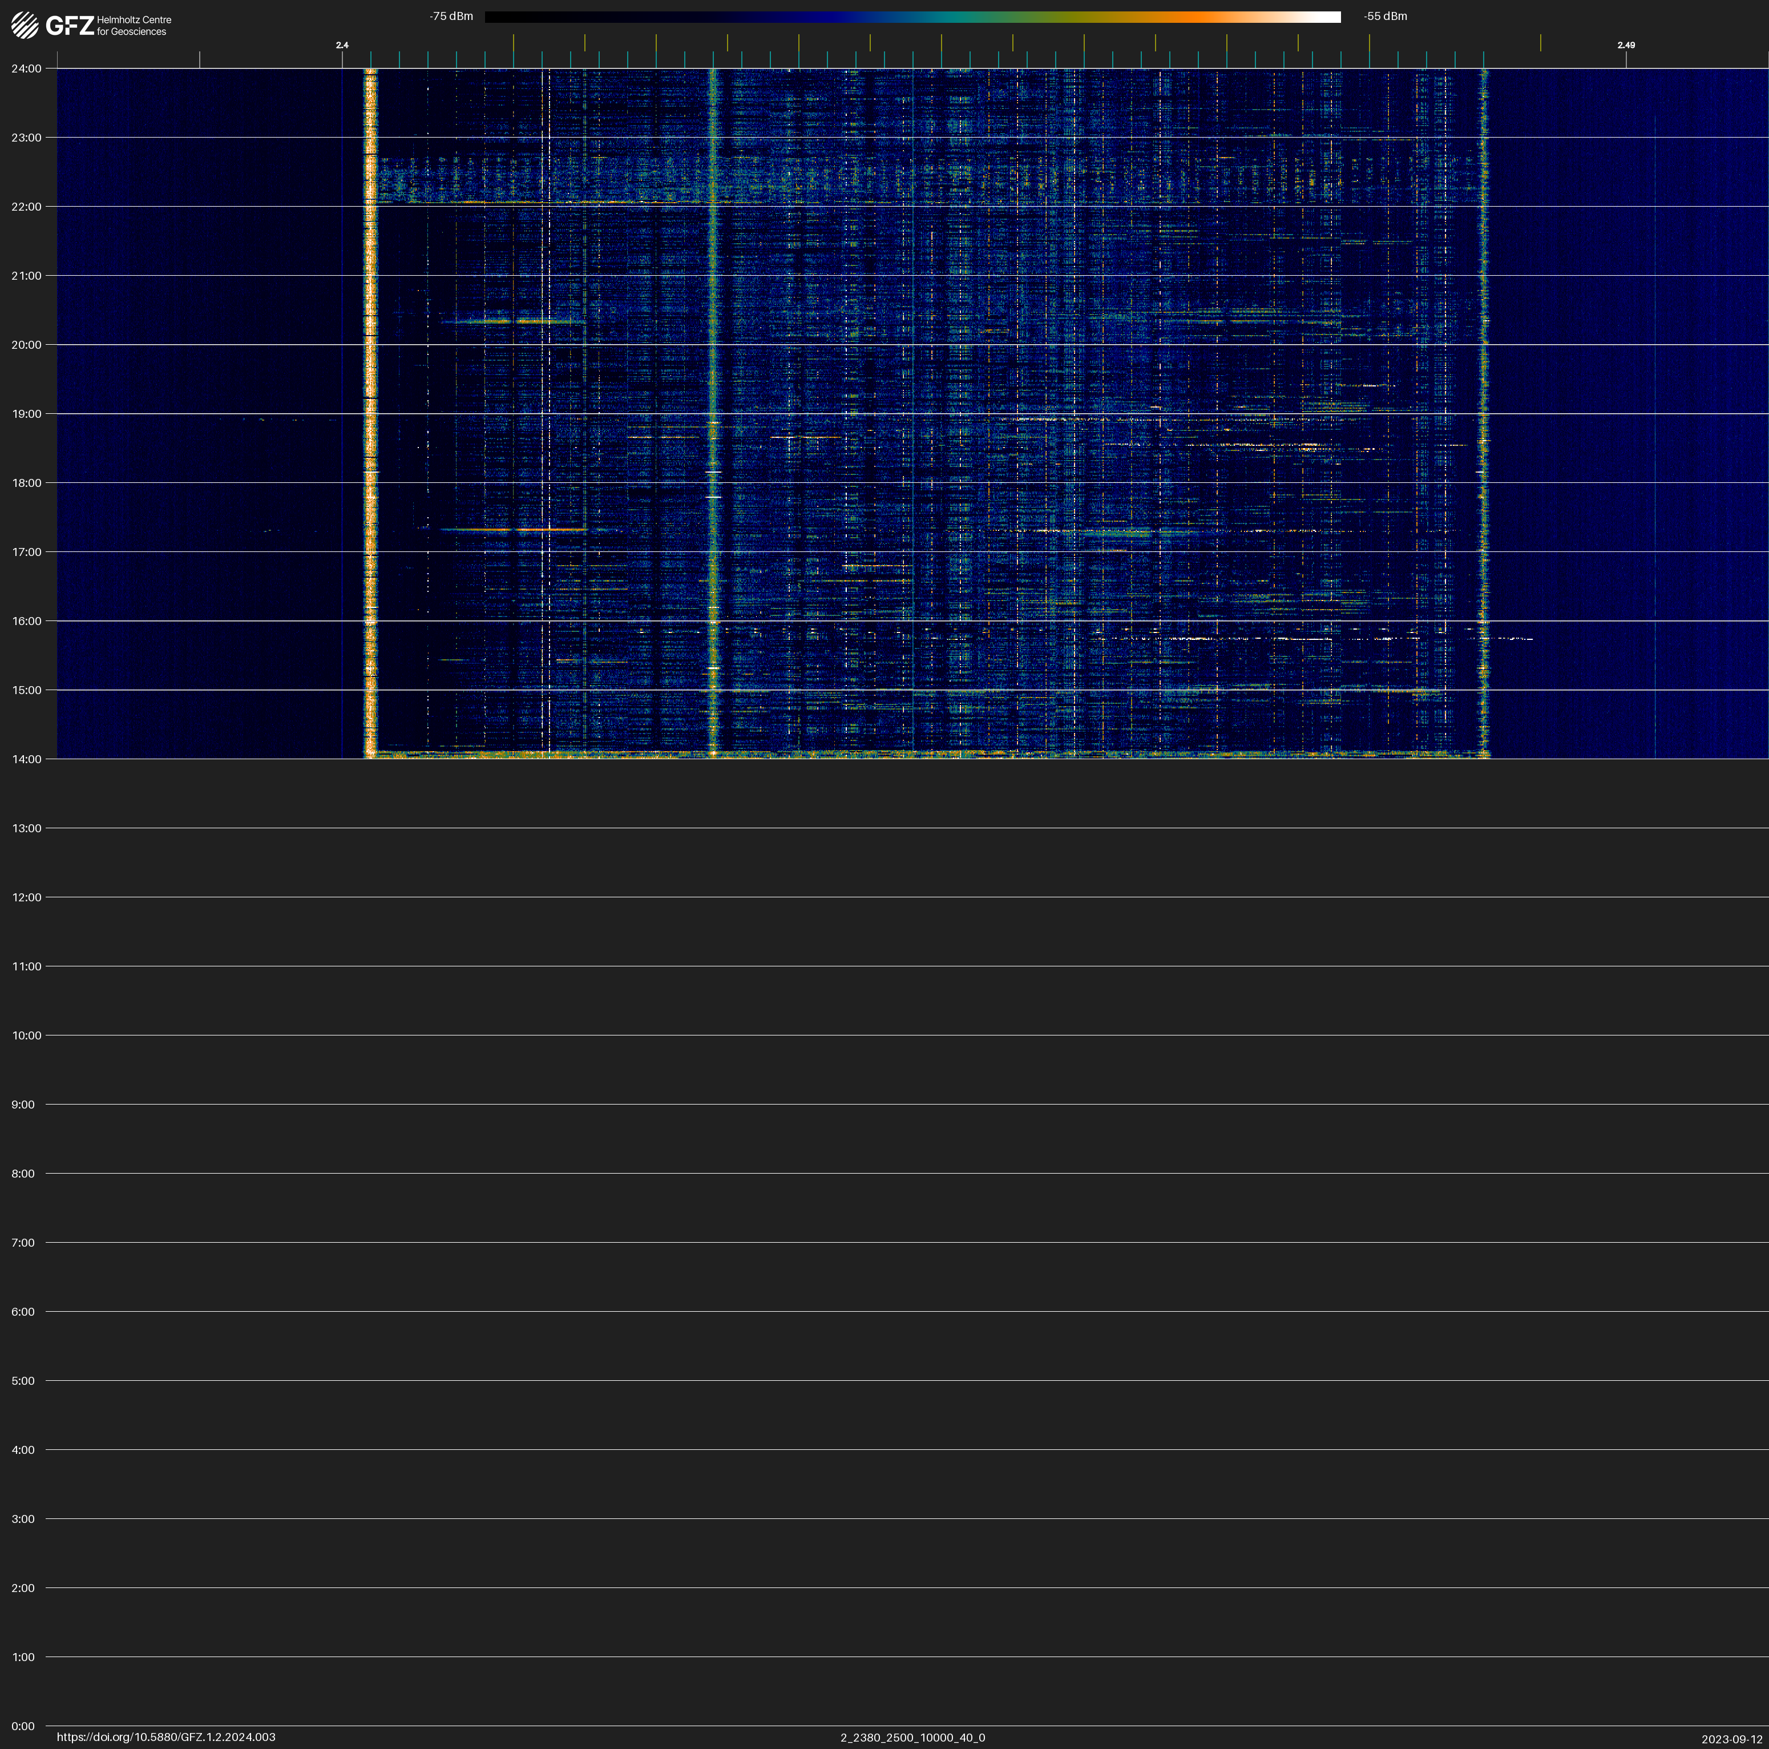
Task: Click the 2.4 frequency axis label
Action: click(x=341, y=45)
